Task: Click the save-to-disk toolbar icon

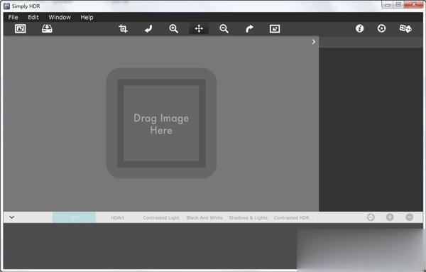Action: [x=47, y=28]
